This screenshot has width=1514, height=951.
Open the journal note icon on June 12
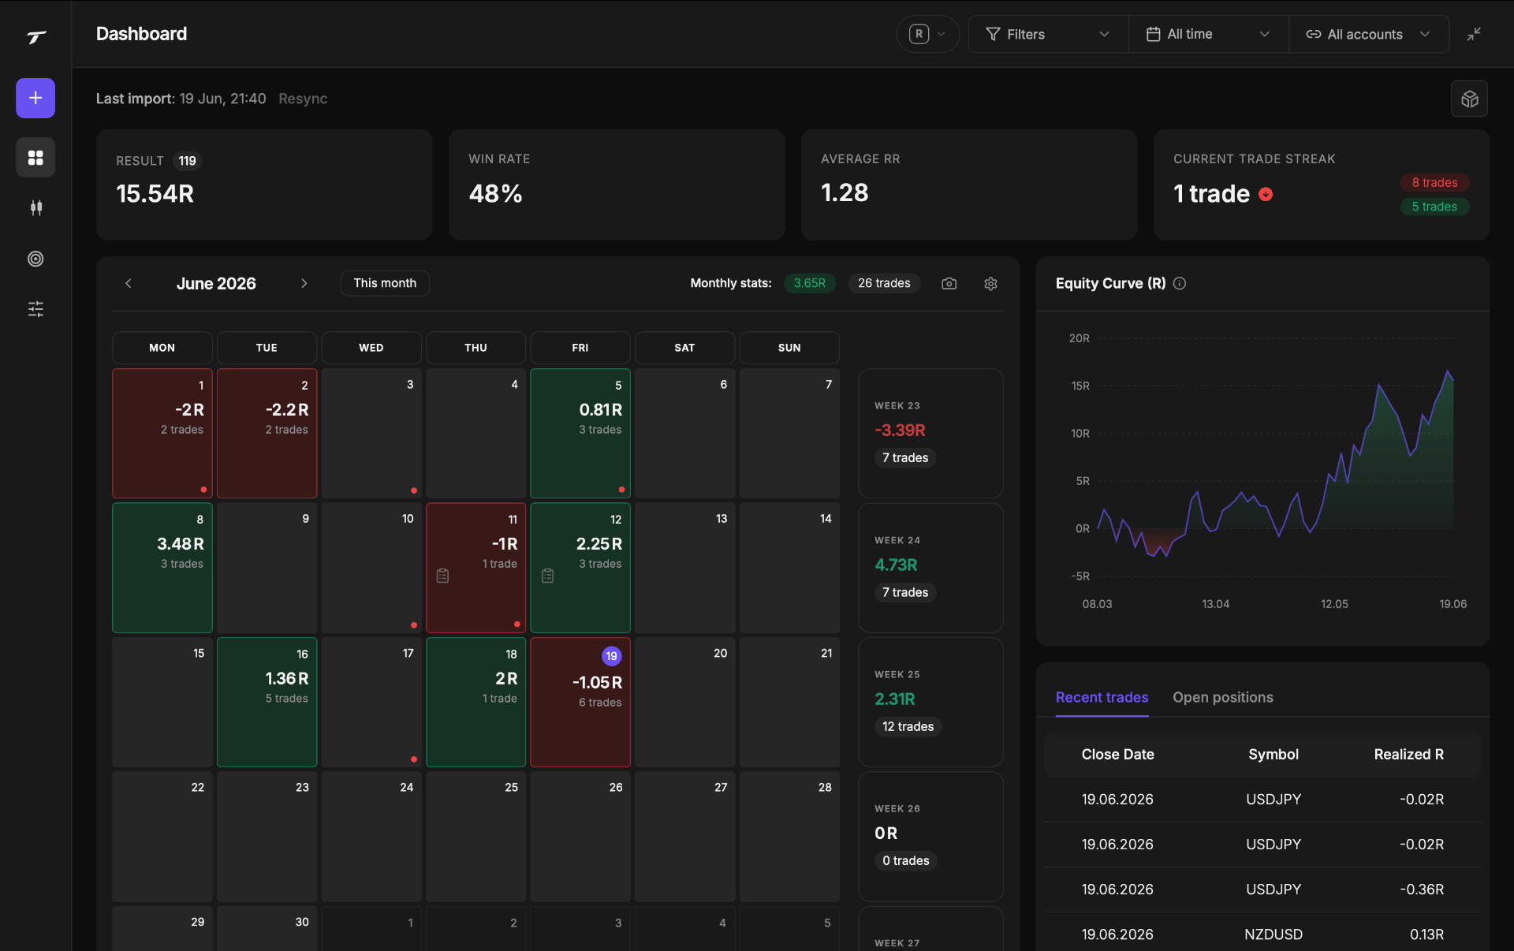pyautogui.click(x=548, y=576)
